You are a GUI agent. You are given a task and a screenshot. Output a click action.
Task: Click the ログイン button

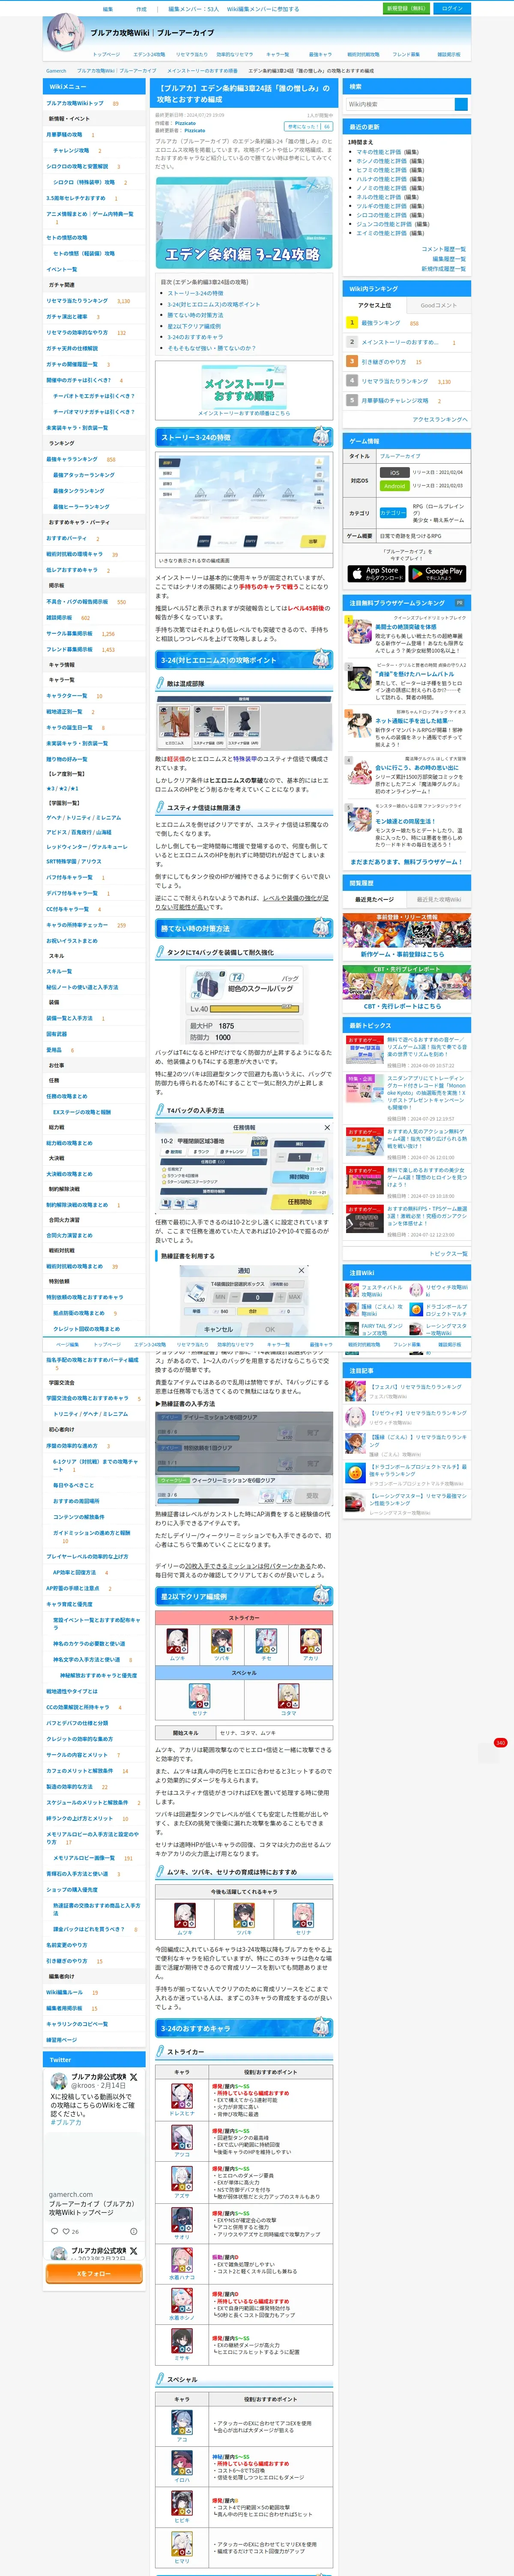[452, 8]
